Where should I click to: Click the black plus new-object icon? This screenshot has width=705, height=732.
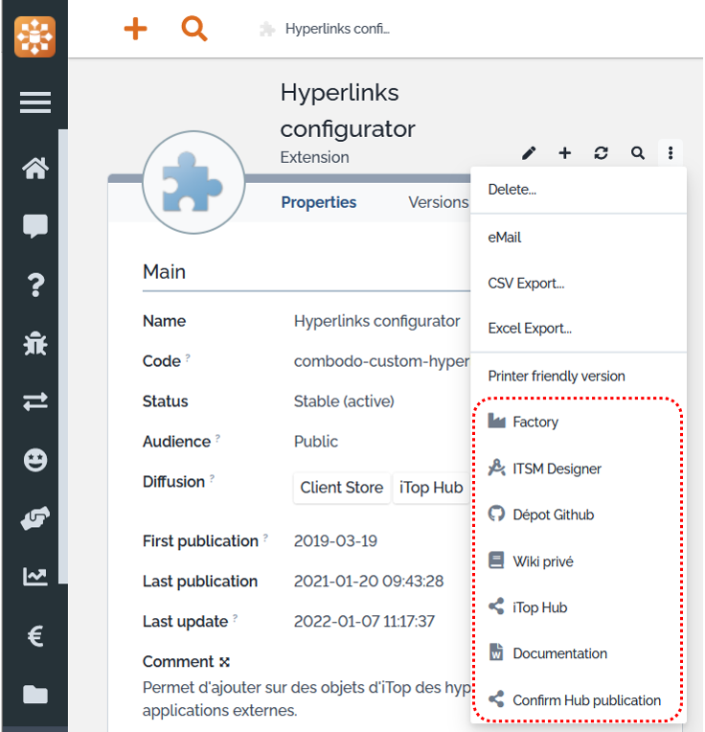point(565,153)
